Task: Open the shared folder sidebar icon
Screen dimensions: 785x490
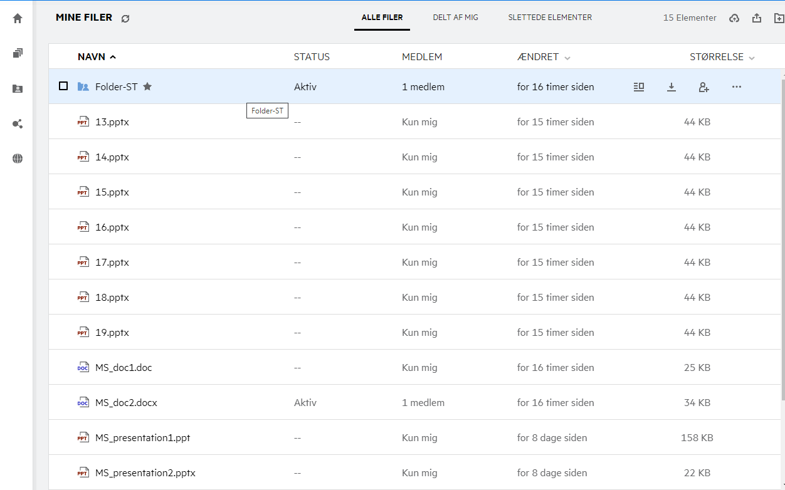Action: (18, 88)
